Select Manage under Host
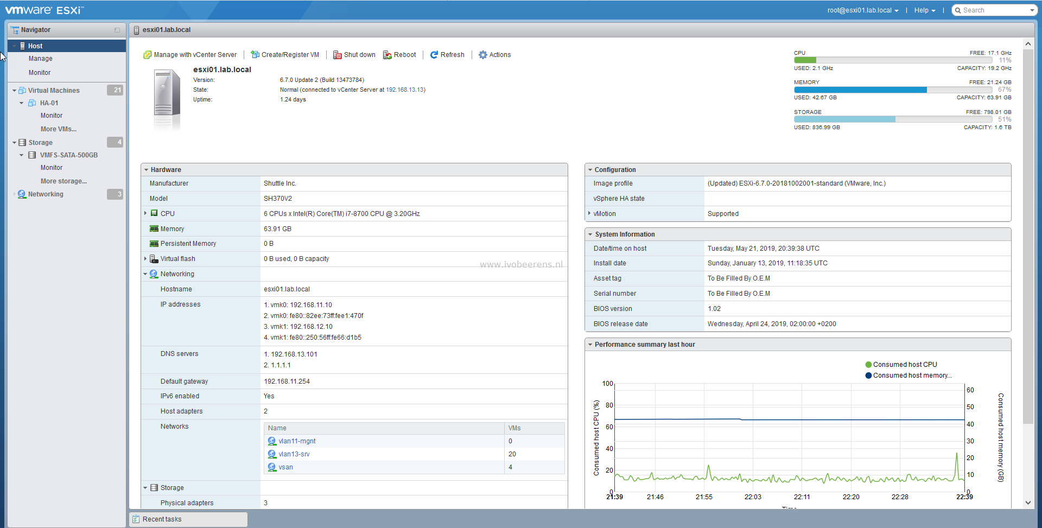The image size is (1042, 528). (x=41, y=59)
